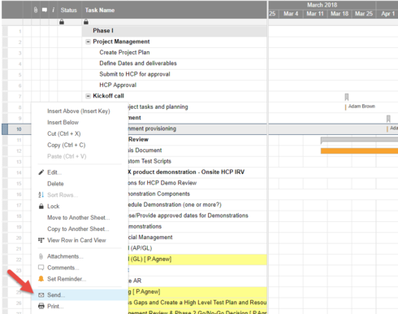The width and height of the screenshot is (398, 314).
Task: Click the milestone marker in Kickoff call row
Action: pyautogui.click(x=347, y=97)
